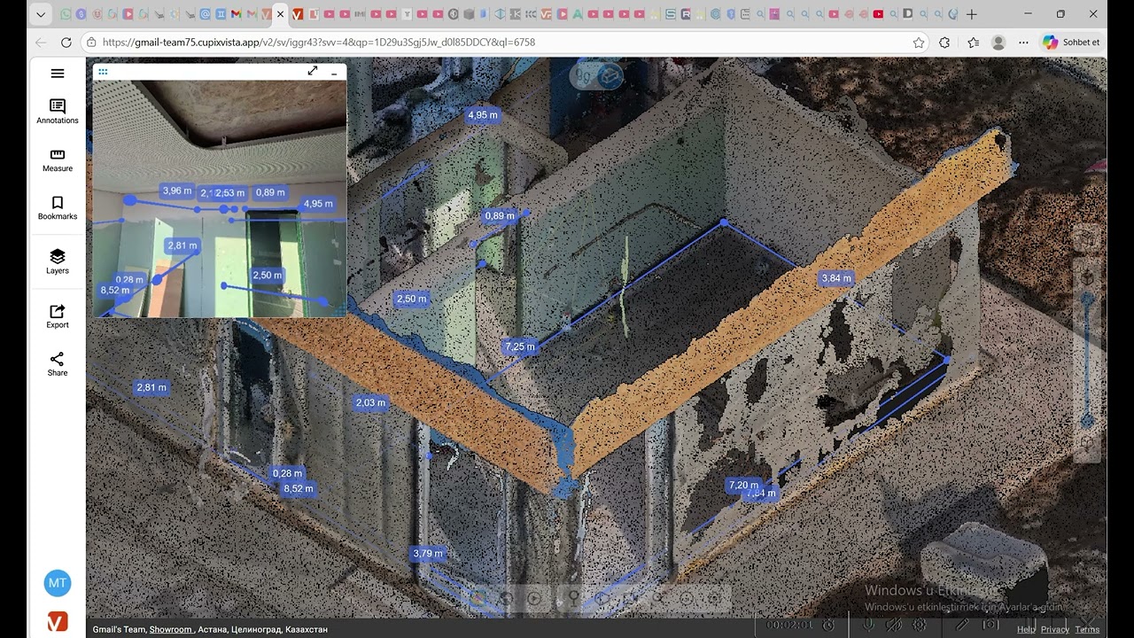Open the Terms link
This screenshot has width=1134, height=638.
pos(1087,629)
